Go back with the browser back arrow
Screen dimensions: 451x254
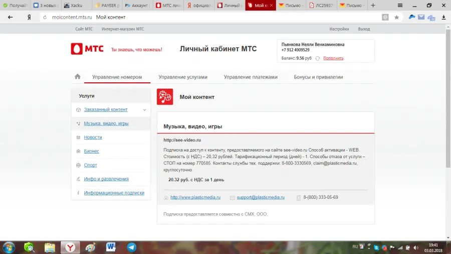point(11,17)
